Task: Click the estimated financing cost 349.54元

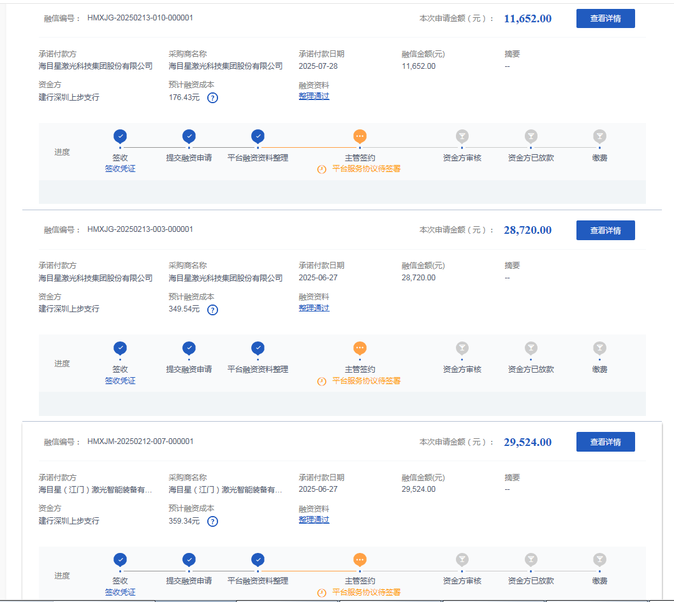Action: [184, 309]
